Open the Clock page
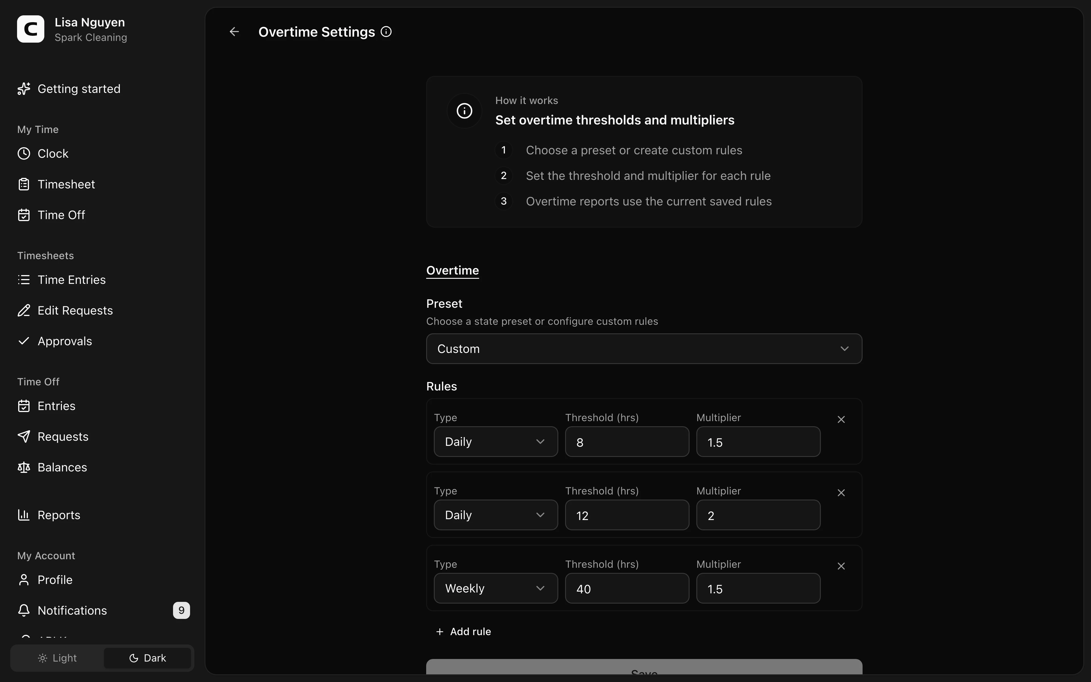Viewport: 1091px width, 682px height. coord(53,154)
